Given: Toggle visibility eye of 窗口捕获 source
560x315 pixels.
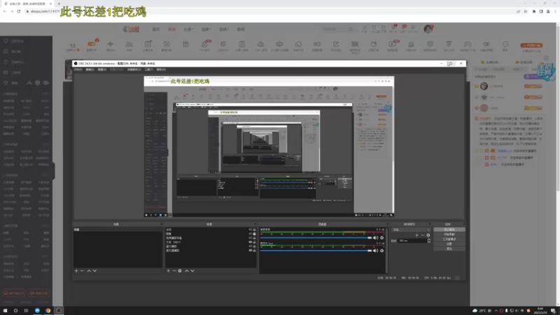Looking at the screenshot, I should pyautogui.click(x=251, y=246).
